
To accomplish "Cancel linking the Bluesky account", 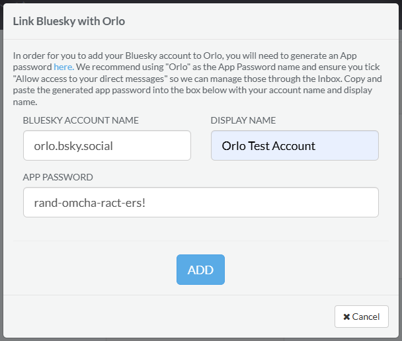I will (361, 317).
